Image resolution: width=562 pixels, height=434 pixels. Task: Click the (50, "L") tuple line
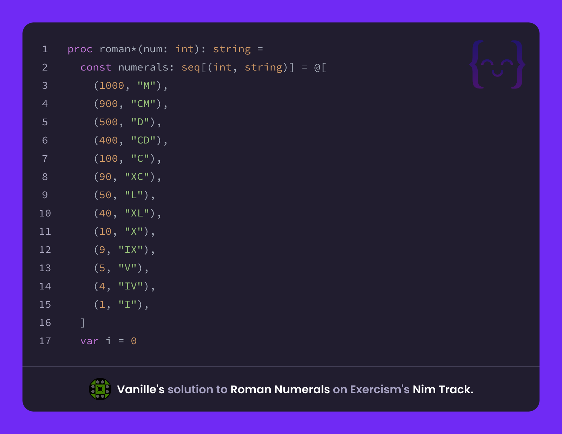coord(124,195)
